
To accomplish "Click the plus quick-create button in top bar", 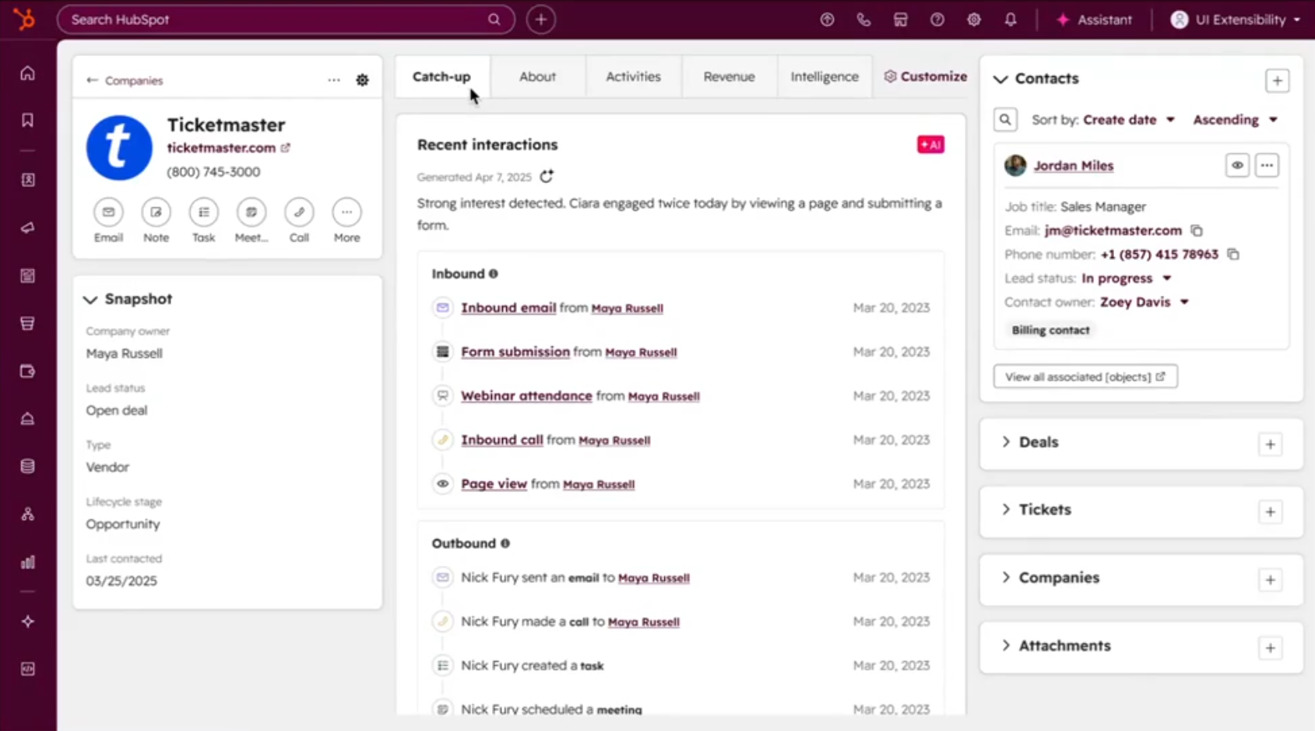I will tap(541, 19).
